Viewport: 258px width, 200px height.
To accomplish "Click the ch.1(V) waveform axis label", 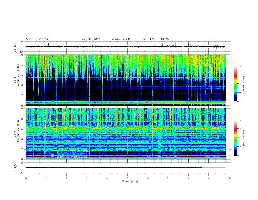I will pyautogui.click(x=16, y=46).
